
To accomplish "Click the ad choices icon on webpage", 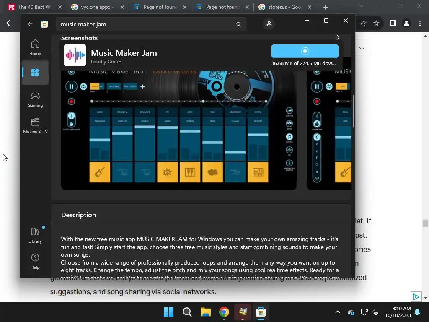I will coord(416,297).
